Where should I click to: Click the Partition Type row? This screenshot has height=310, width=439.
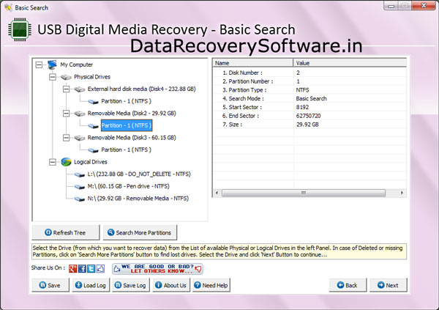pyautogui.click(x=309, y=90)
